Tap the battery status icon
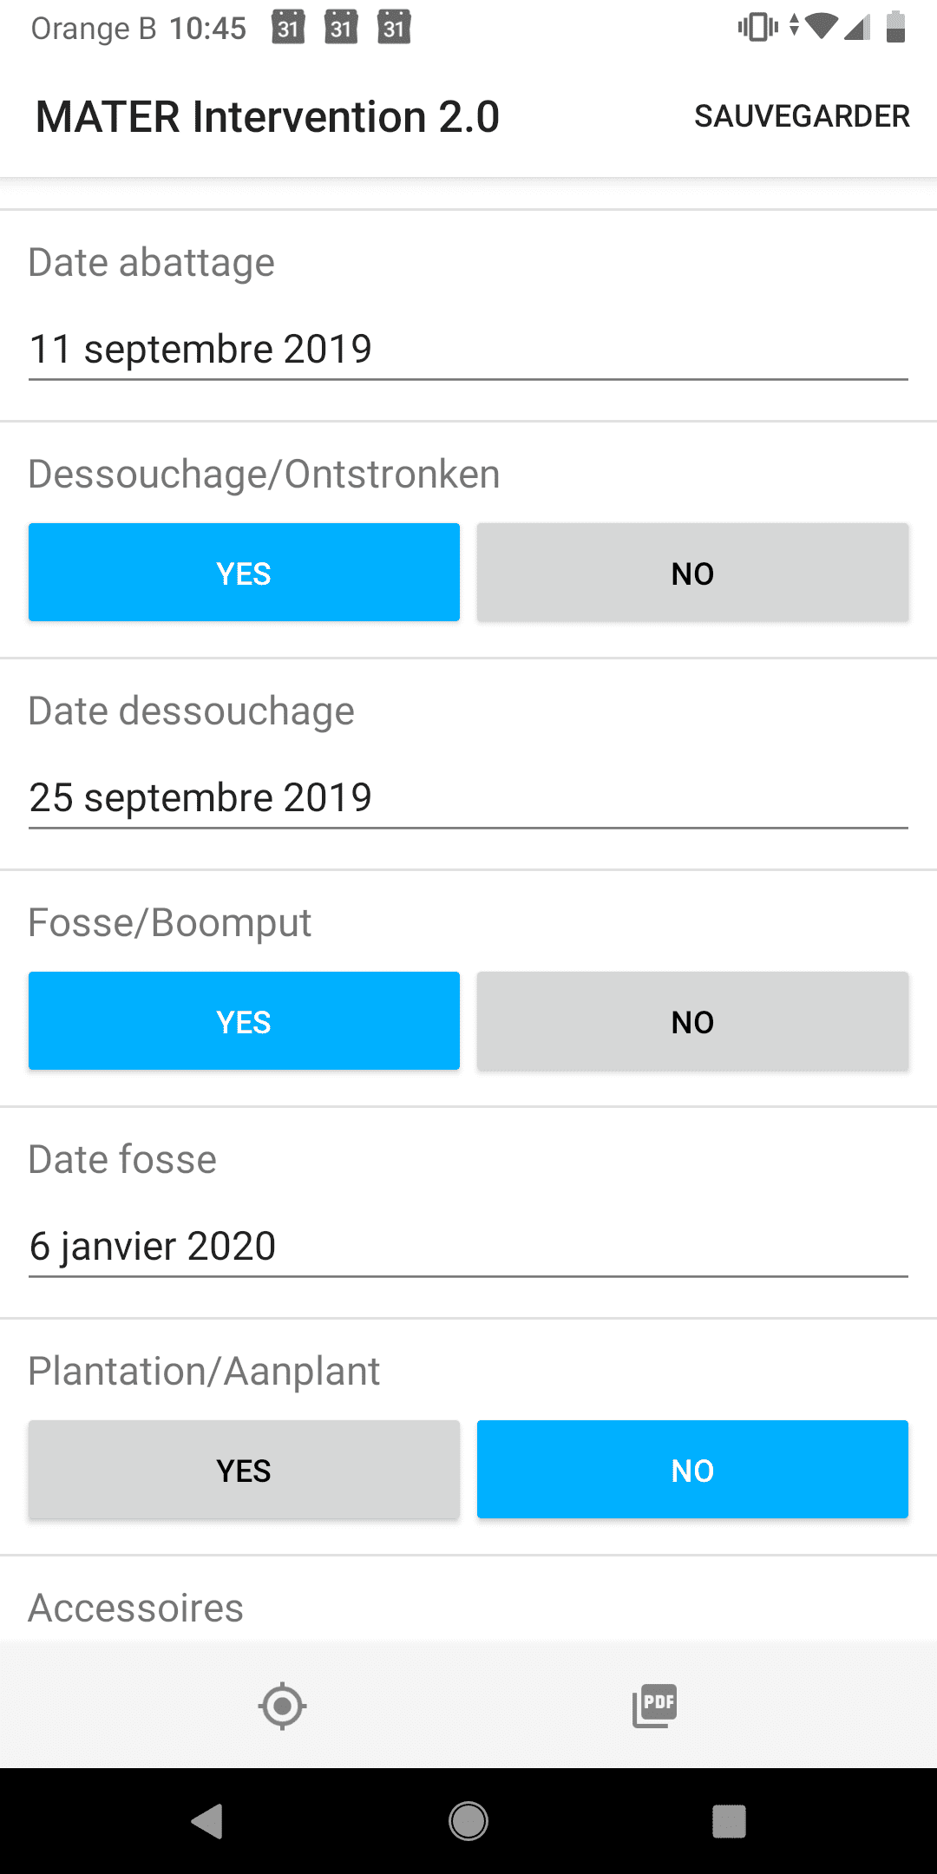This screenshot has height=1874, width=937. pyautogui.click(x=895, y=27)
